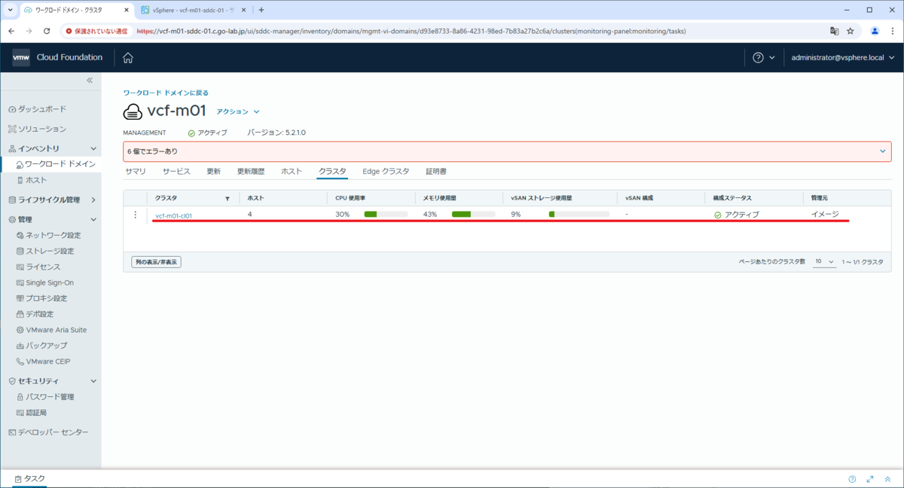The width and height of the screenshot is (904, 488).
Task: Select the クラスタ tab
Action: [x=332, y=172]
